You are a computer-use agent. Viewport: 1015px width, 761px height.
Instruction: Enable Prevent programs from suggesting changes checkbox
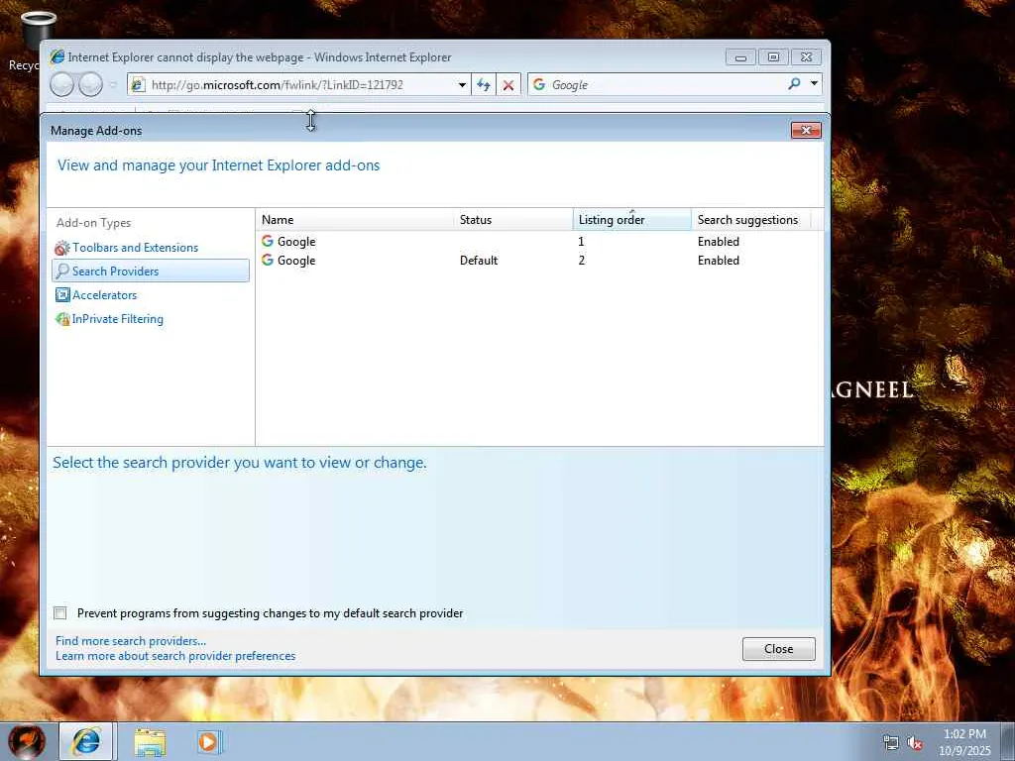click(60, 612)
